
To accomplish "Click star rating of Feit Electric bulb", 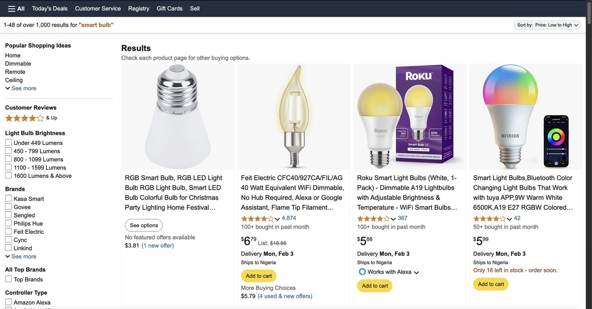I will 257,218.
